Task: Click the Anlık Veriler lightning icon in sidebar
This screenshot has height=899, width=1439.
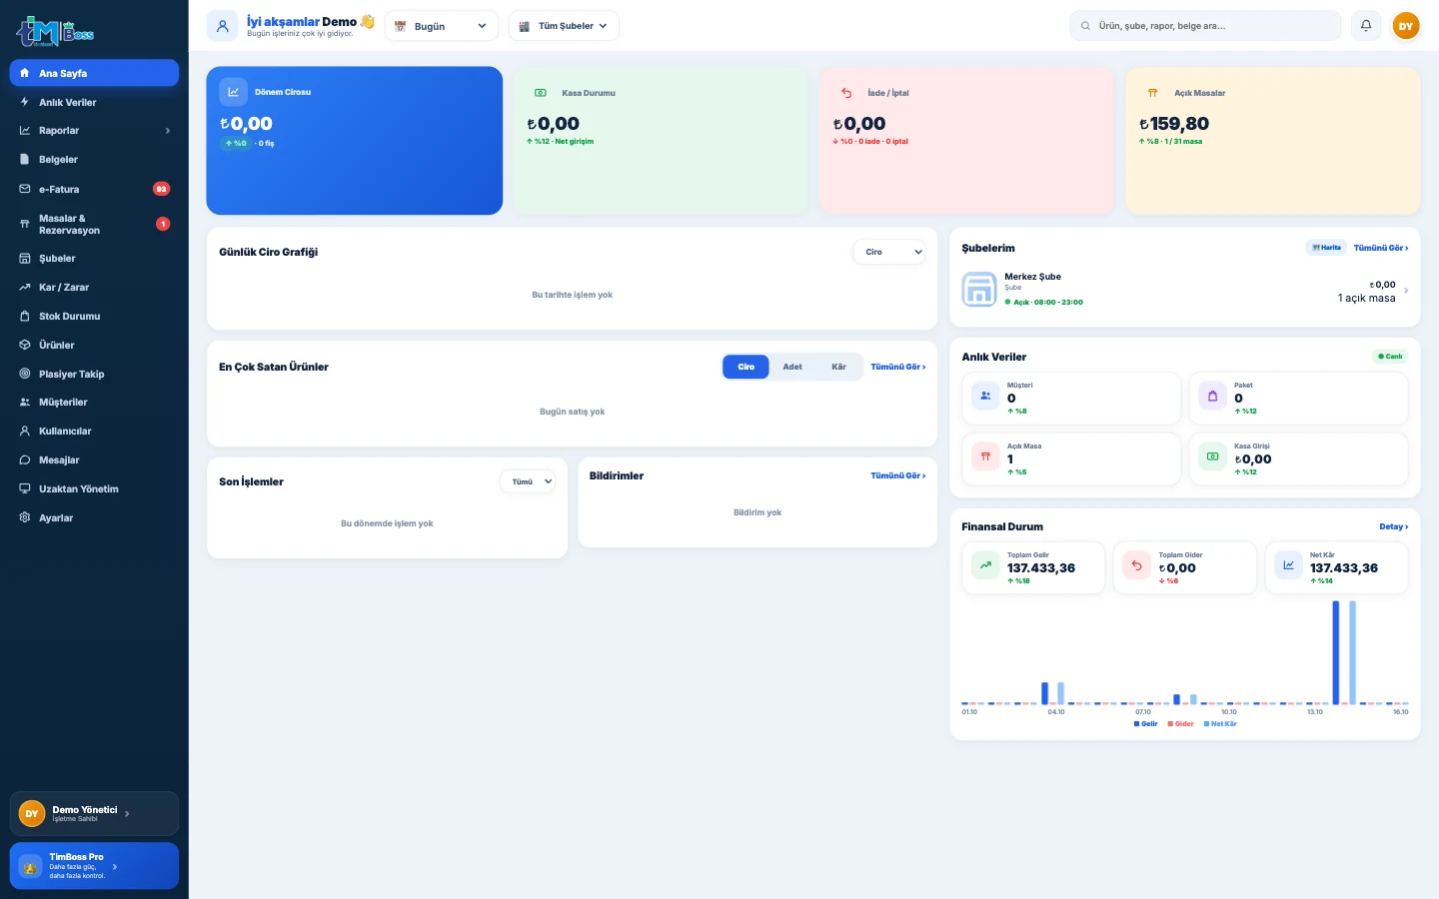Action: (x=25, y=102)
